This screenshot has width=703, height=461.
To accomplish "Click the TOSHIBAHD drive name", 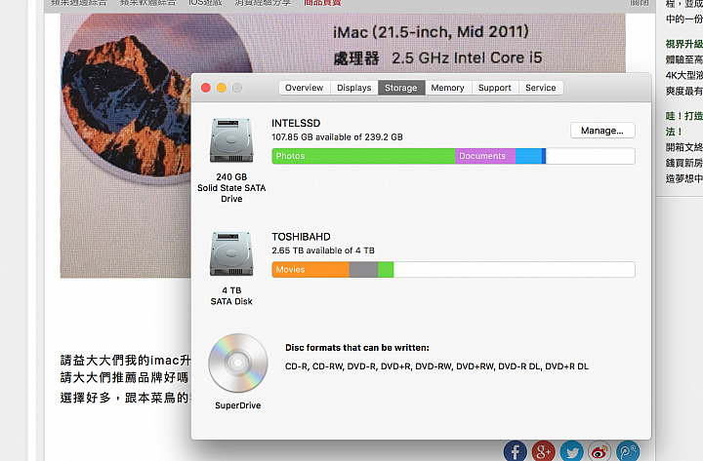I will tap(301, 237).
